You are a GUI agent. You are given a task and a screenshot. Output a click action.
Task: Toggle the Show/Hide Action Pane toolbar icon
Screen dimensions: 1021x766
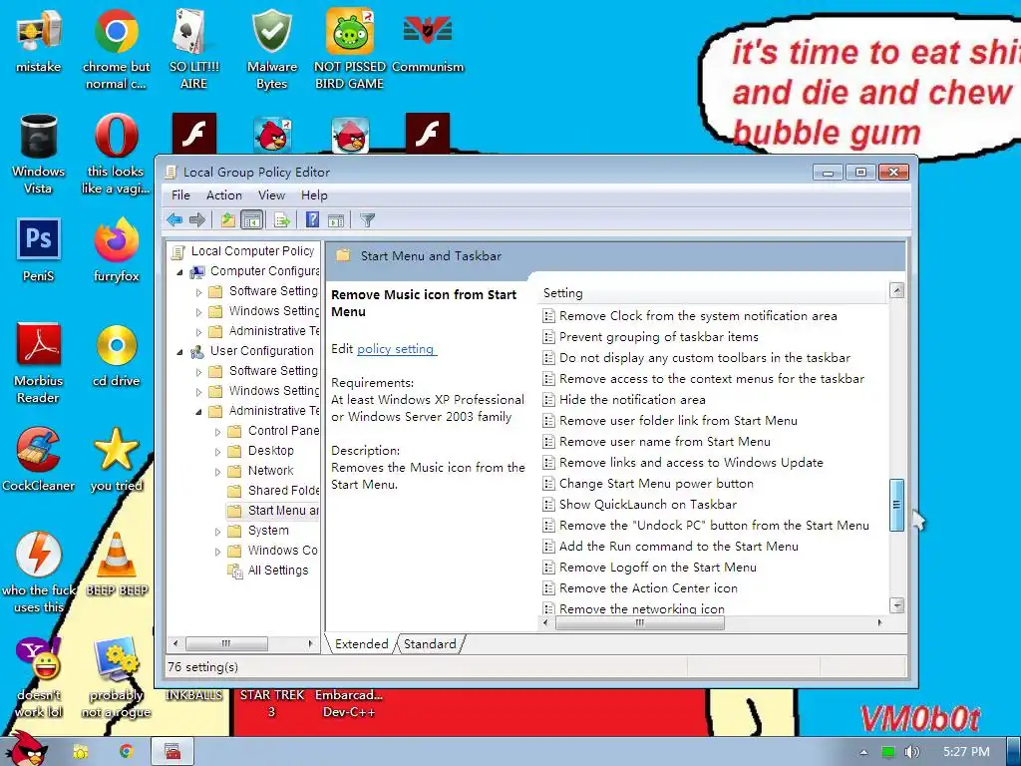point(336,220)
